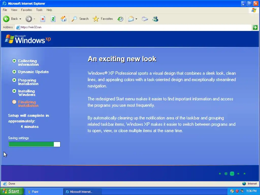This screenshot has width=260, height=195.
Task: Click the Print icon in toolbar
Action: pos(145,19)
